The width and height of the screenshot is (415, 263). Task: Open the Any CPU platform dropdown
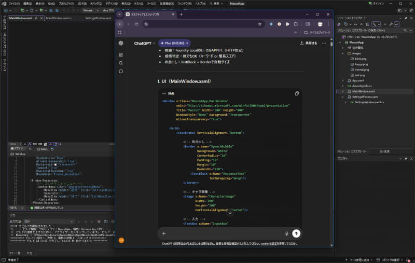tap(108, 10)
